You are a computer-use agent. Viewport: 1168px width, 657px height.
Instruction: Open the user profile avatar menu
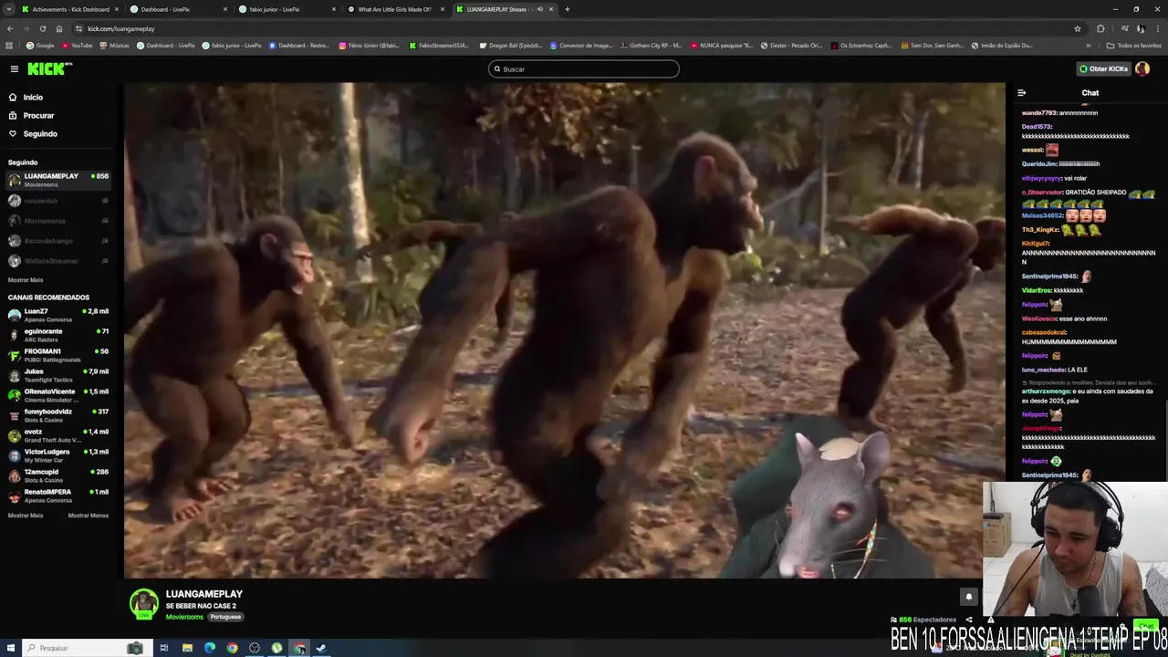(1142, 68)
